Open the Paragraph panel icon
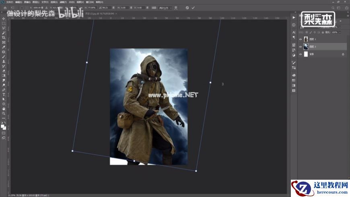350x197 pixels. [x=294, y=37]
